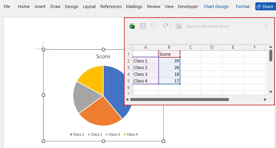The image size is (276, 148).
Task: Expand the Undo history dropdown arrow
Action: (x=158, y=26)
